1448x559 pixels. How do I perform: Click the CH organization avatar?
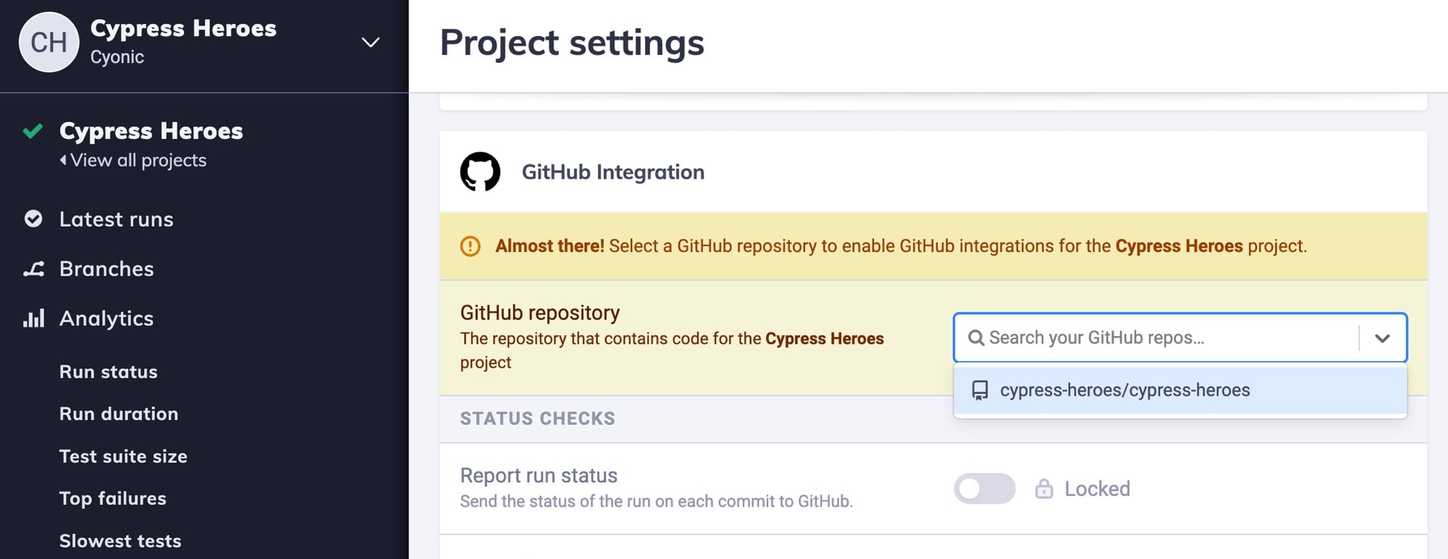point(49,42)
